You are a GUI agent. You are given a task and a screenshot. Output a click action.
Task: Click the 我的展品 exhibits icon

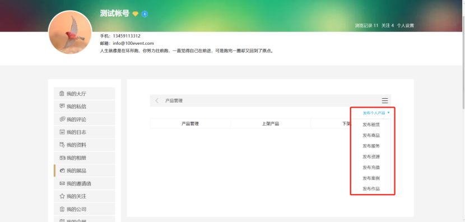62,170
